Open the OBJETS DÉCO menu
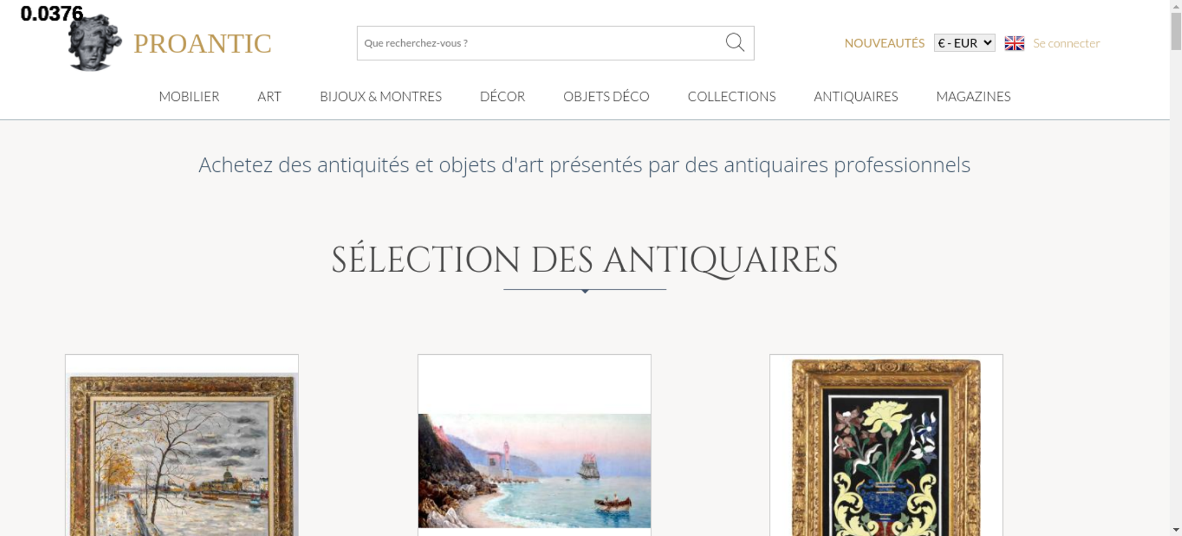This screenshot has width=1182, height=536. 606,96
